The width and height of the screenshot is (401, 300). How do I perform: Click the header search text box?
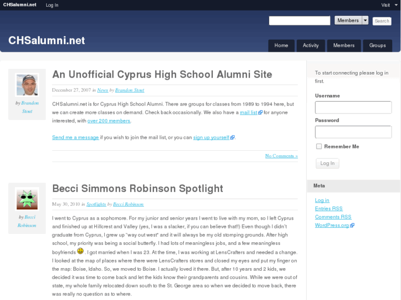(300, 20)
